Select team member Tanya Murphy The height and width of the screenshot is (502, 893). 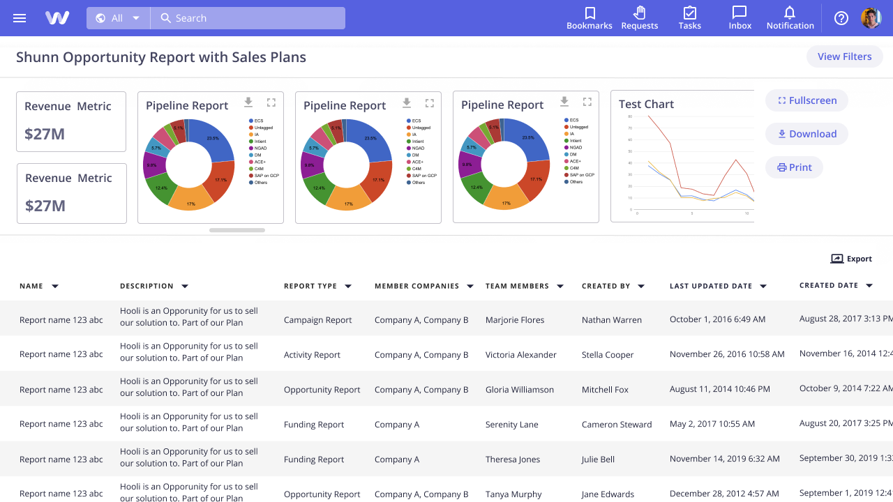coord(513,494)
